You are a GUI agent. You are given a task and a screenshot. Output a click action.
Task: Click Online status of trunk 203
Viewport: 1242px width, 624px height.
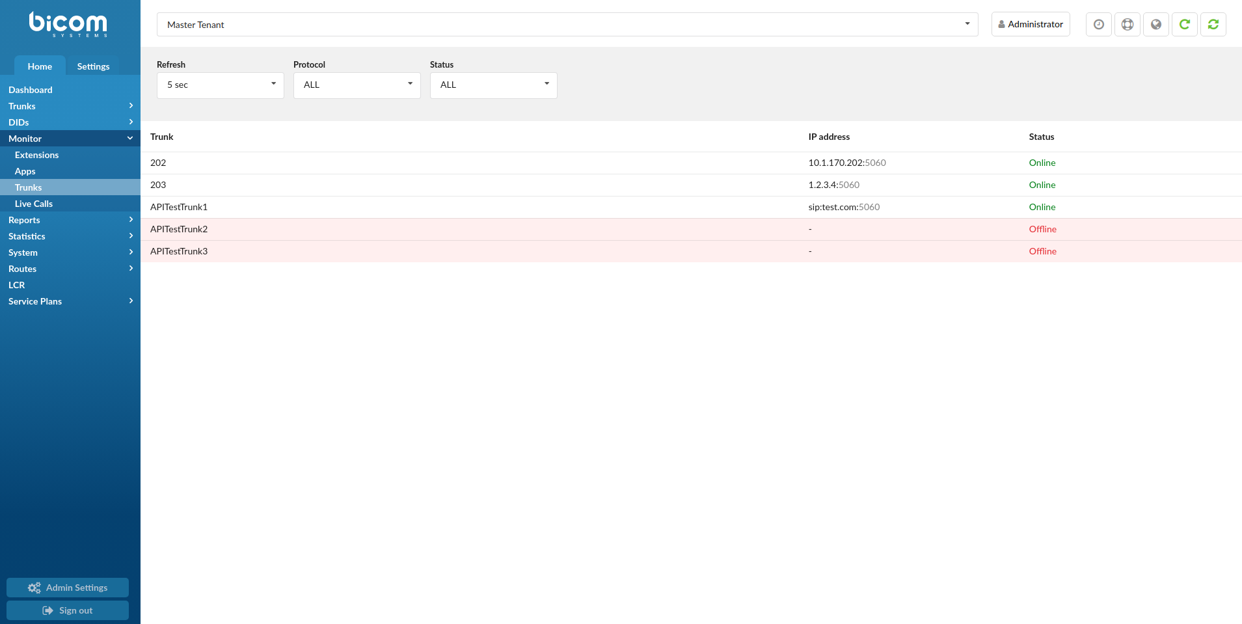click(1042, 185)
